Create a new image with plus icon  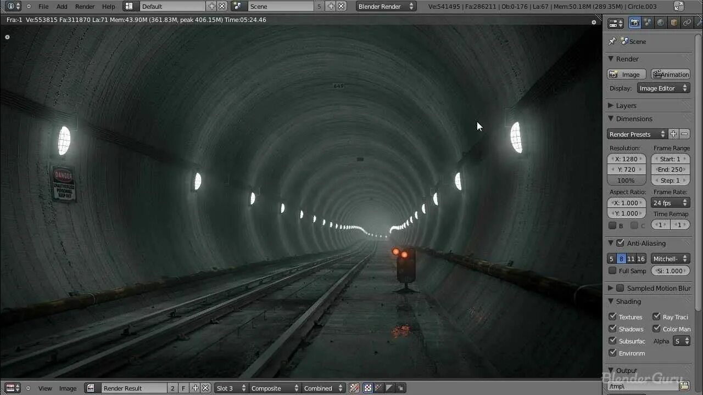click(x=195, y=388)
